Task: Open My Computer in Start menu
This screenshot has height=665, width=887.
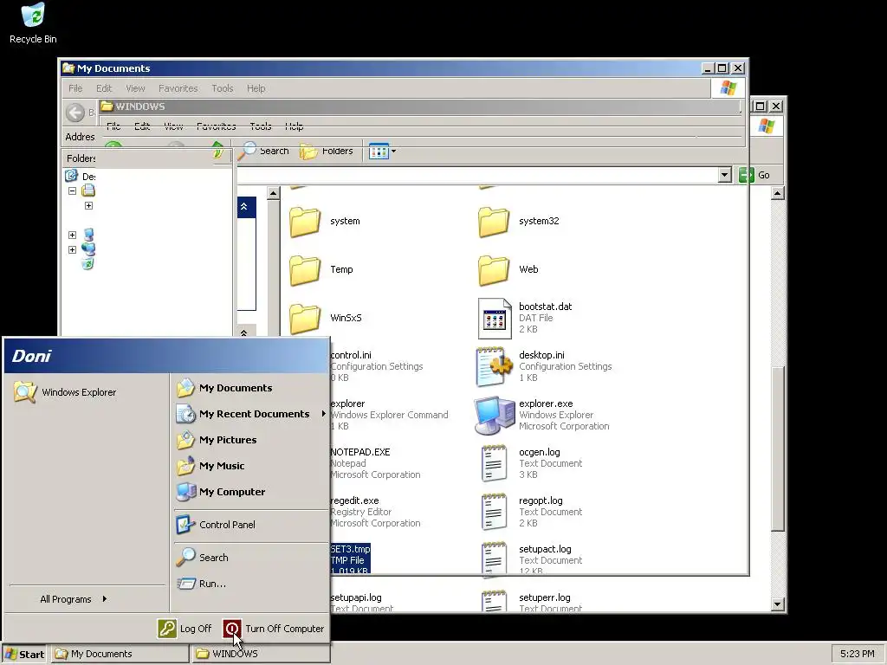Action: 221,492
